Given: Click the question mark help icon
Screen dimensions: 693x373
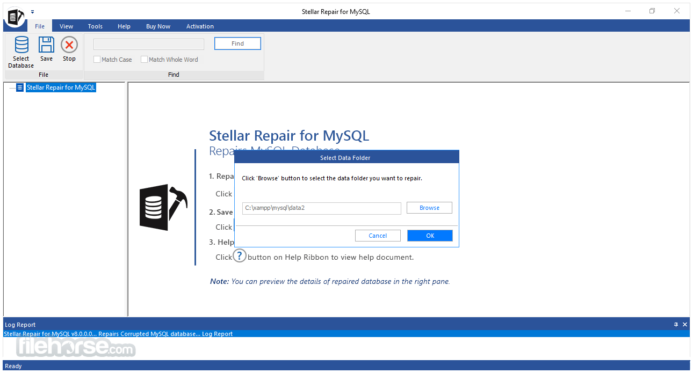Looking at the screenshot, I should (x=240, y=255).
